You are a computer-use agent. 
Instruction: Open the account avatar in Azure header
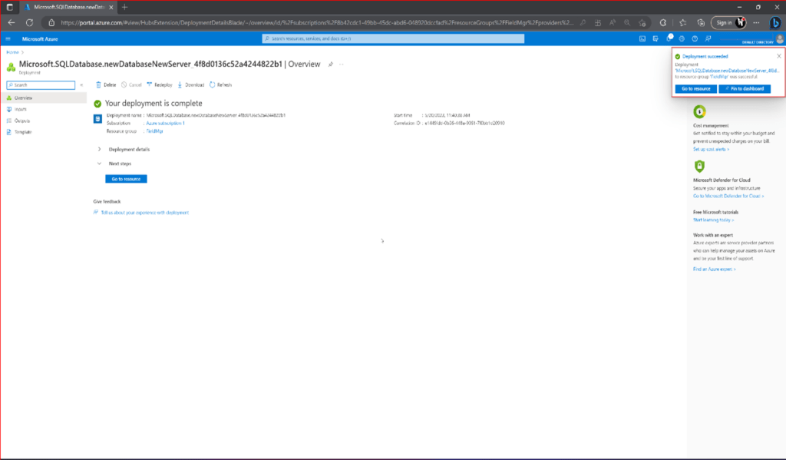click(780, 38)
